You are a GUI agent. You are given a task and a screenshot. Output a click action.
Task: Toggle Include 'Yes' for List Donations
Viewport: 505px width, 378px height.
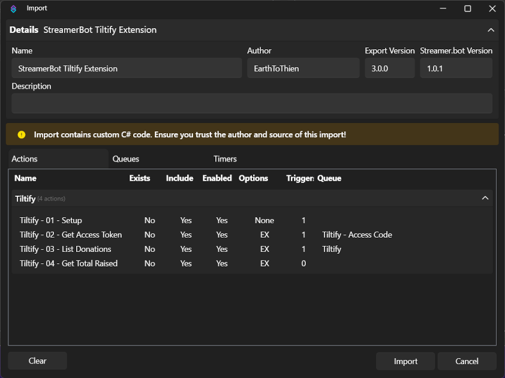point(186,249)
